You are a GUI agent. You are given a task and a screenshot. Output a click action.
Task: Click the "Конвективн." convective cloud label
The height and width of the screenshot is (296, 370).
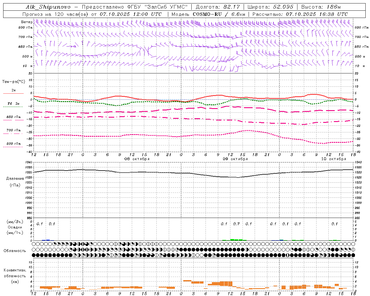(x=15, y=270)
